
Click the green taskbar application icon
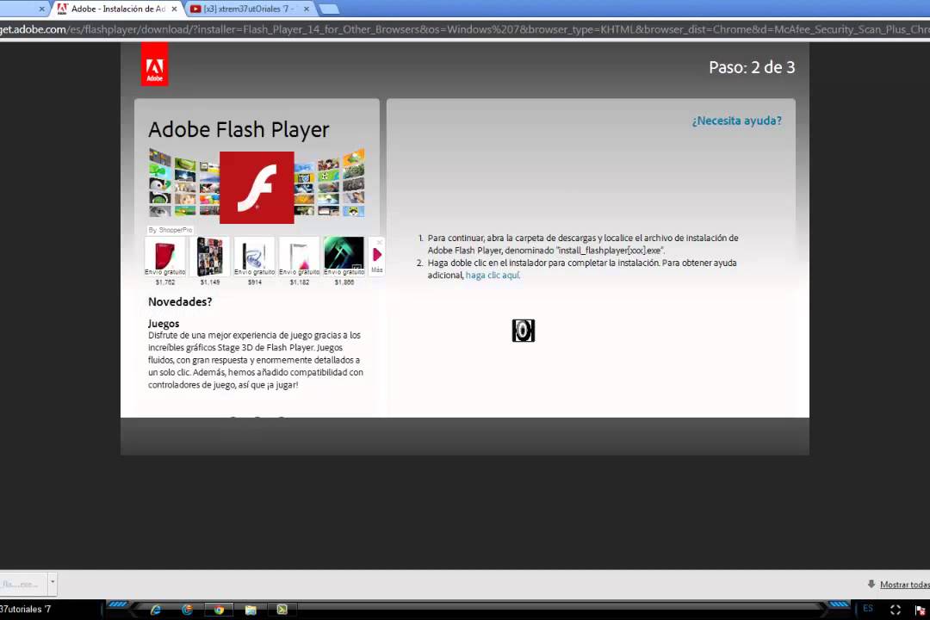pyautogui.click(x=282, y=610)
